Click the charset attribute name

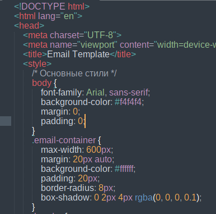[64, 35]
